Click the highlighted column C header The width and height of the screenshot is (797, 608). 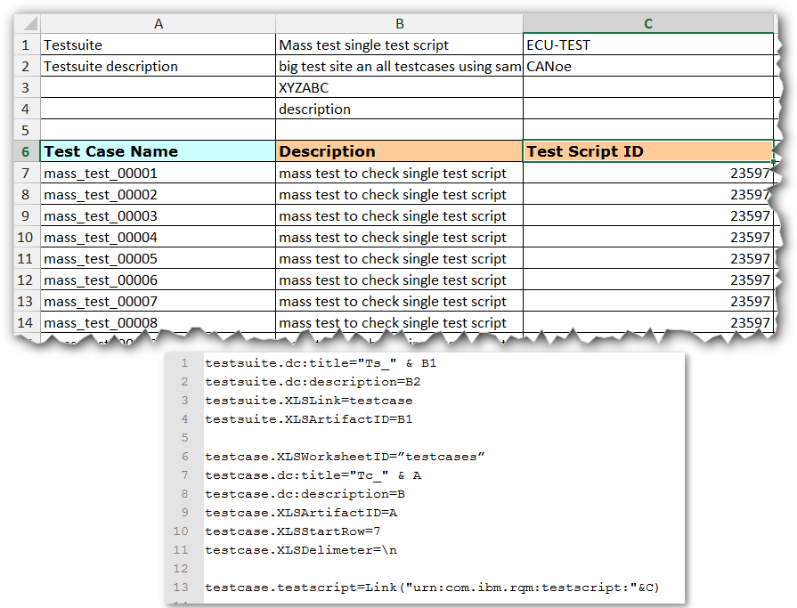647,24
